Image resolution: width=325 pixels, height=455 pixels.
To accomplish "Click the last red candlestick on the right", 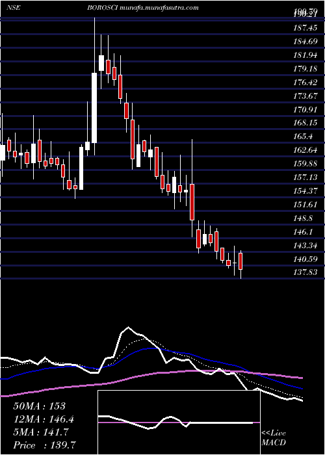I will point(240,261).
